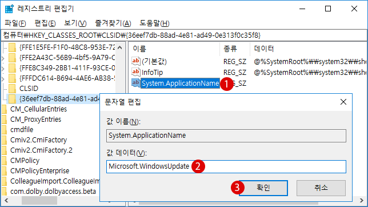This screenshot has width=368, height=207.
Task: Click the tree pane horizontal scrollbar thumb
Action: (39, 200)
